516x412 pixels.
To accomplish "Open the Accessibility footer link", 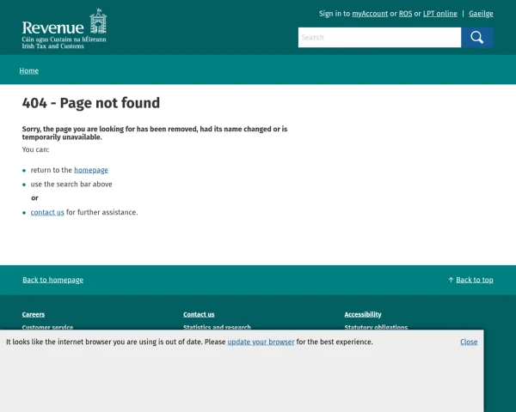I will point(363,314).
